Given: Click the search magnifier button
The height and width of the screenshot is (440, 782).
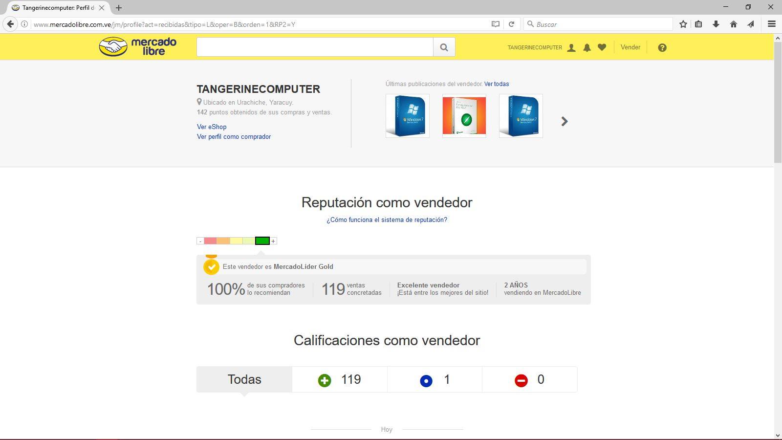Looking at the screenshot, I should coord(444,47).
